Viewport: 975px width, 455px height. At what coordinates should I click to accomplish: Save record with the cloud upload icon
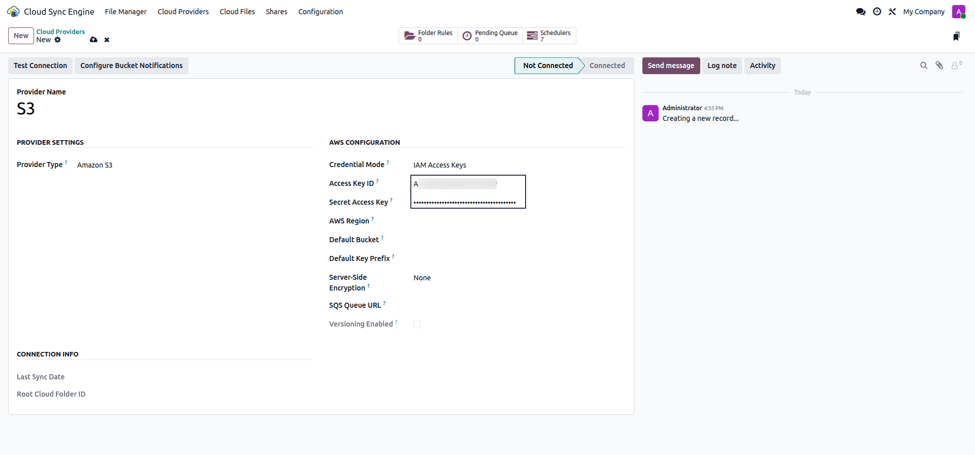tap(93, 40)
